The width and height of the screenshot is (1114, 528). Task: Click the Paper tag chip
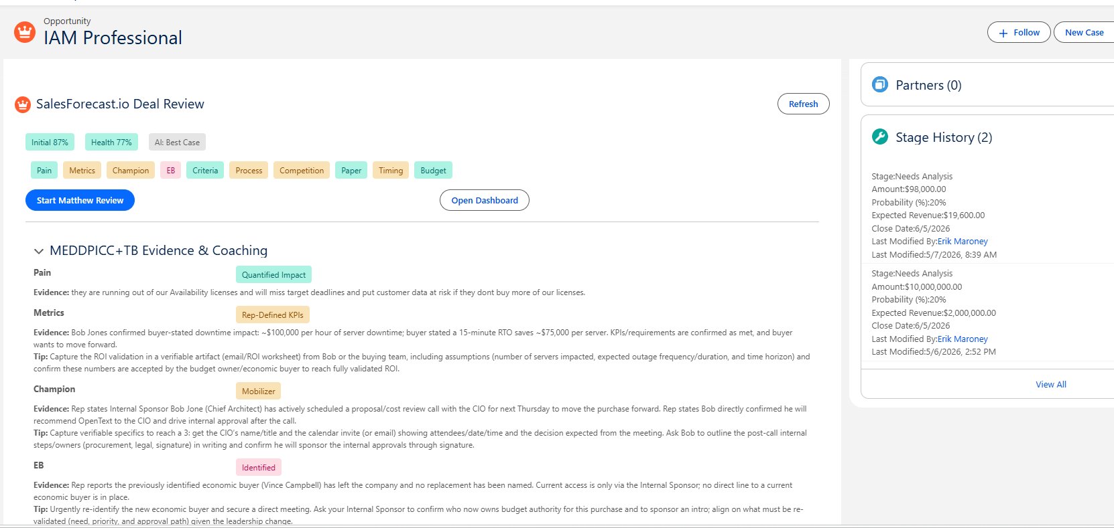click(351, 171)
